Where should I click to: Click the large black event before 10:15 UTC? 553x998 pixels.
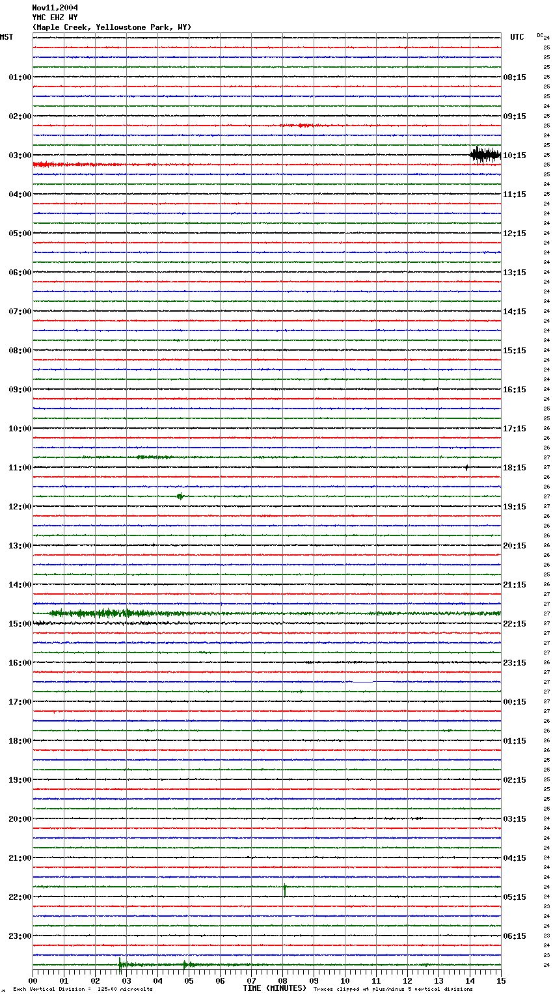485,155
